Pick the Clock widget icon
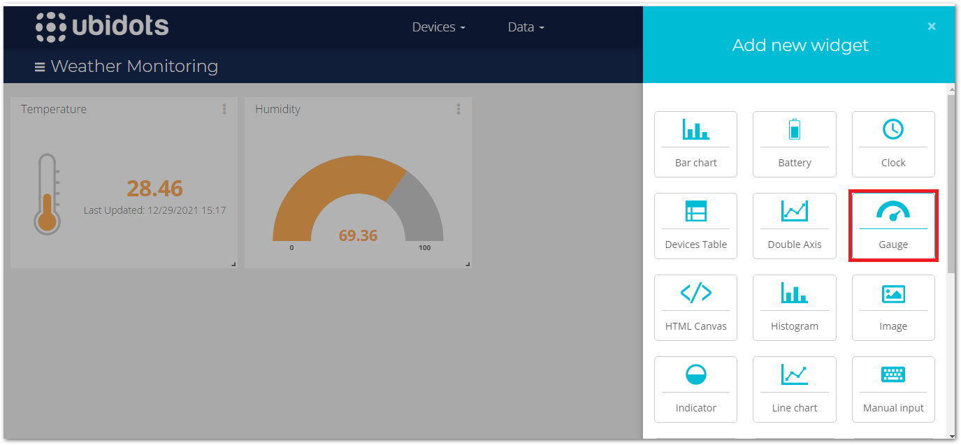The width and height of the screenshot is (961, 445). coord(893,129)
